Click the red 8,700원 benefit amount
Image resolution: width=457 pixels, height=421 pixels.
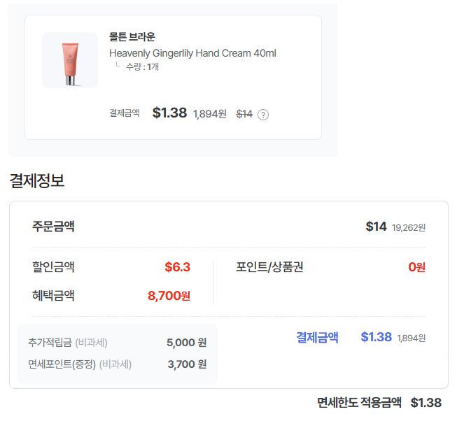point(169,296)
